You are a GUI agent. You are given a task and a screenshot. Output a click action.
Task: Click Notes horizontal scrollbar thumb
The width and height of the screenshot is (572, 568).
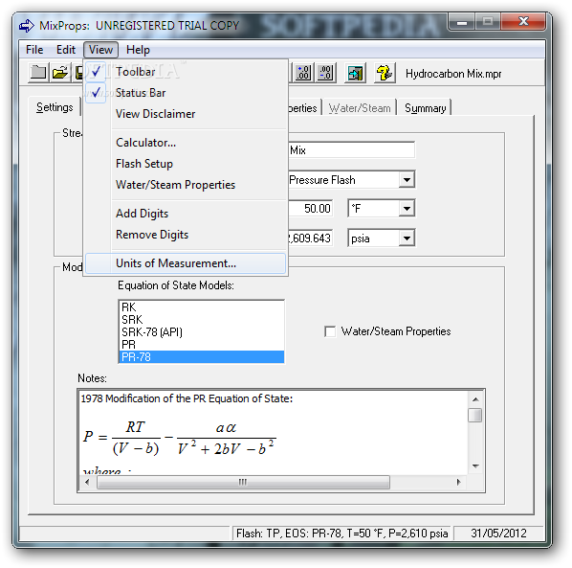coord(243,482)
